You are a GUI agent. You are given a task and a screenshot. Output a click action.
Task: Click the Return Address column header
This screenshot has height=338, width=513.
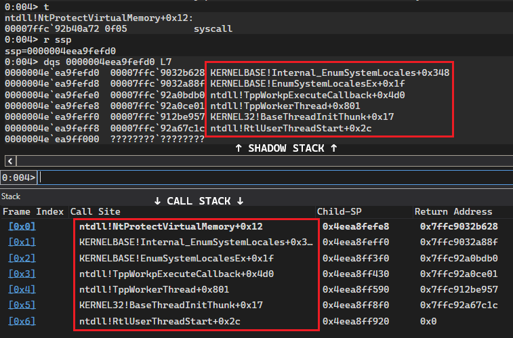click(x=453, y=211)
